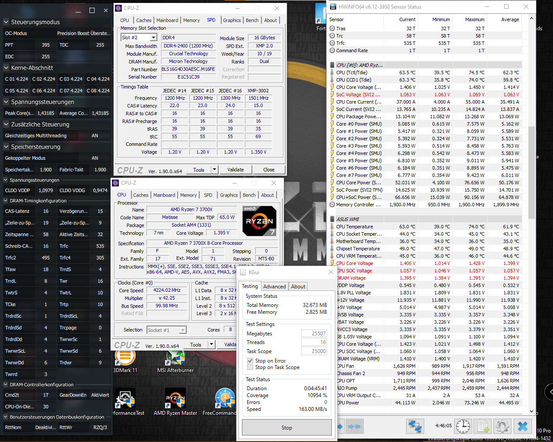Stop the KGui memory test

287,428
